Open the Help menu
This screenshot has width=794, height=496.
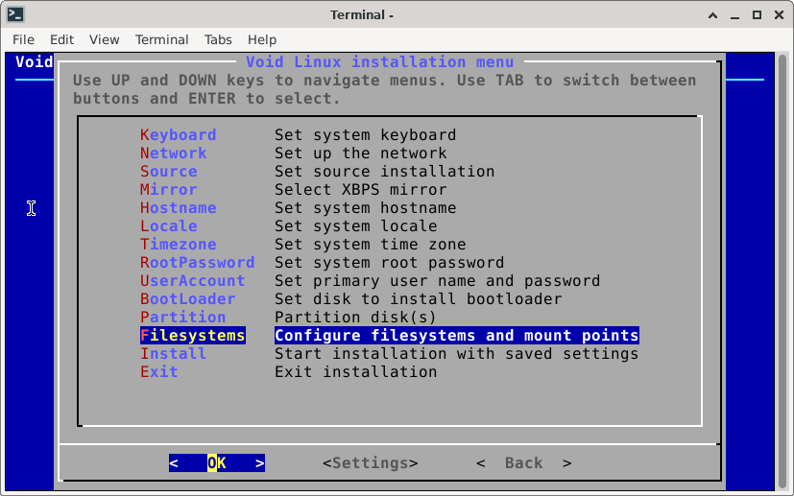pos(261,39)
